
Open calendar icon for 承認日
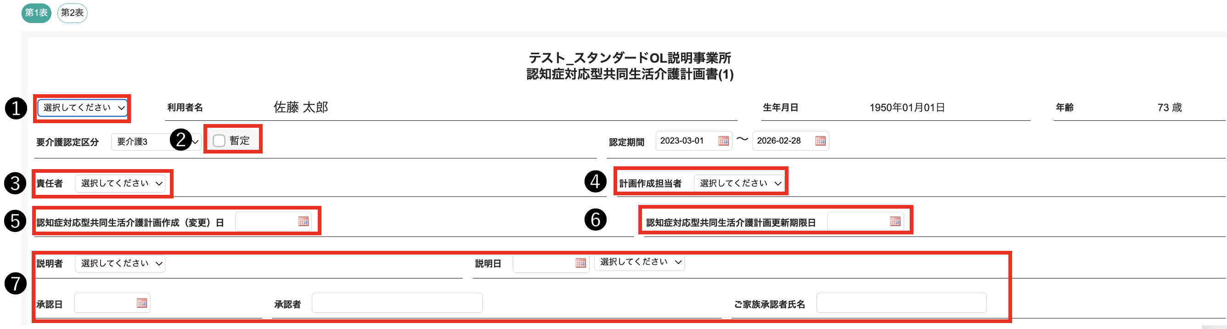coord(141,303)
